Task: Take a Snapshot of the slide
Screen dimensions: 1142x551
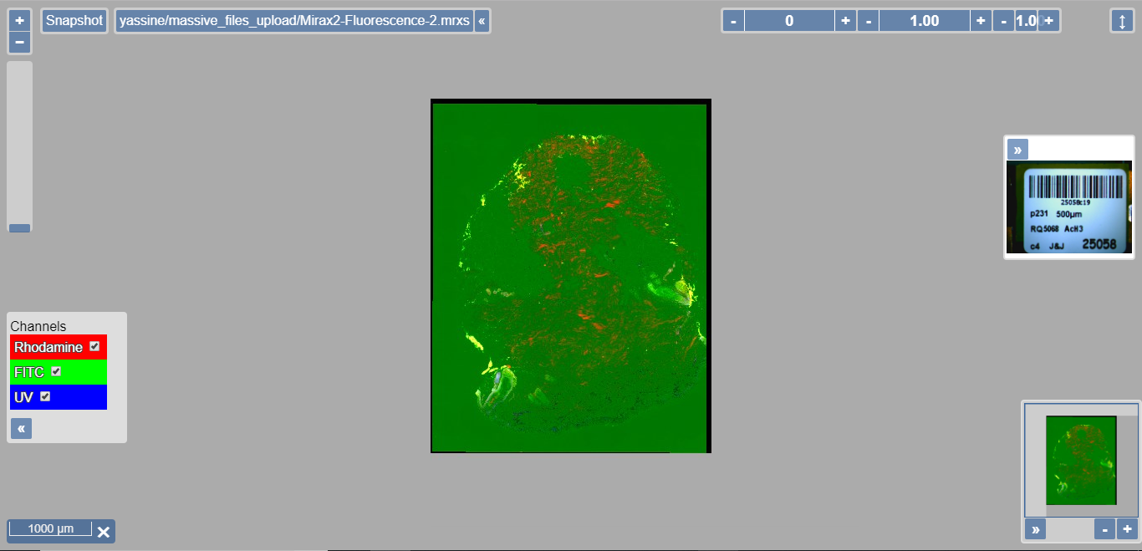Action: pos(74,21)
